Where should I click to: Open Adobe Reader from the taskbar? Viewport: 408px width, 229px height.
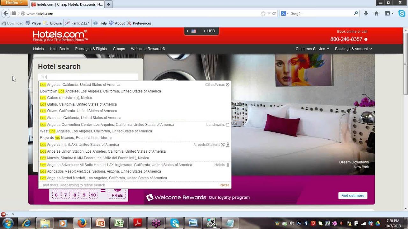click(x=137, y=223)
